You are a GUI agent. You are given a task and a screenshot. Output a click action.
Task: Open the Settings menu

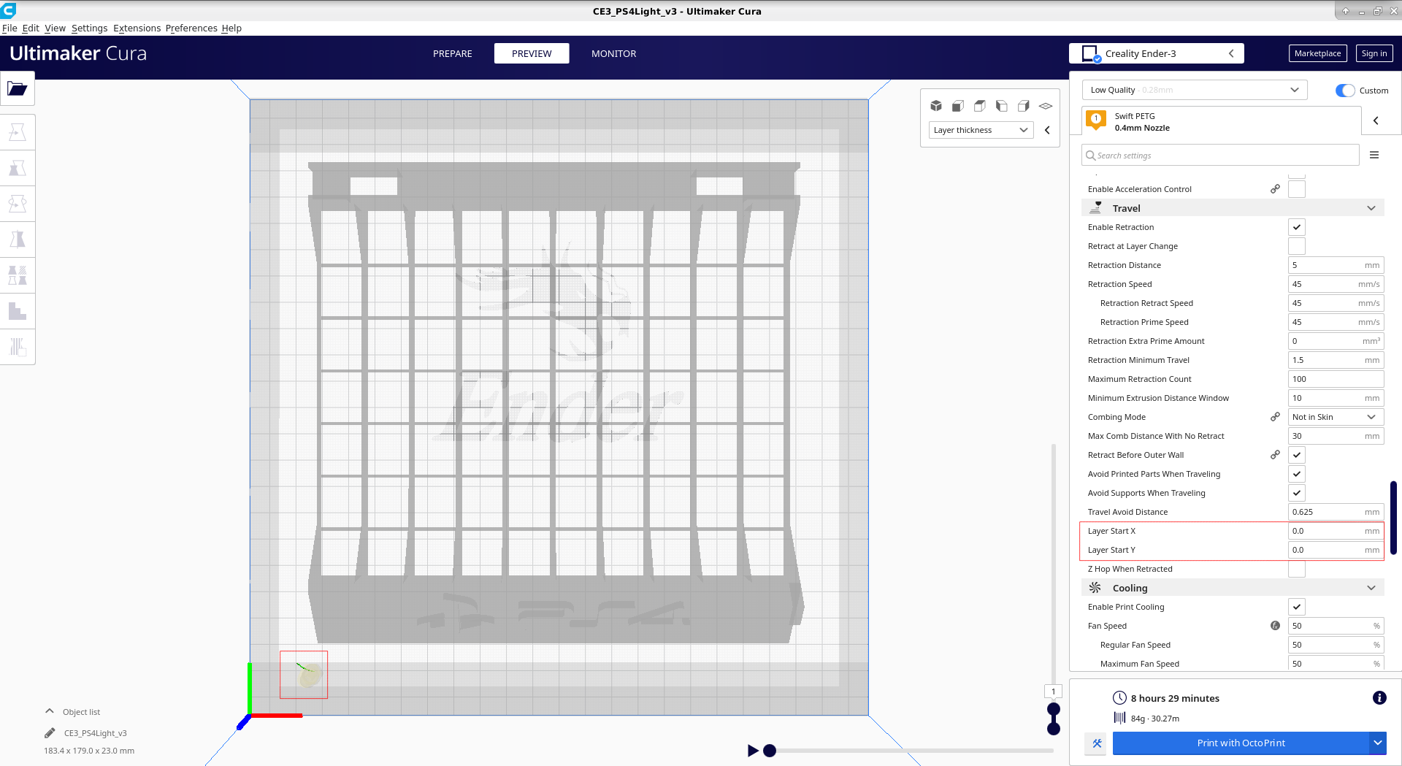pyautogui.click(x=89, y=28)
